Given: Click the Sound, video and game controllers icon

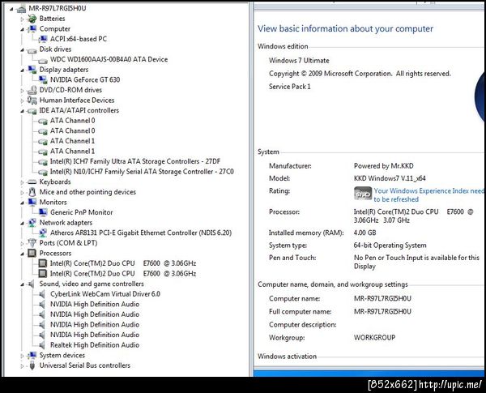Looking at the screenshot, I should (32, 284).
